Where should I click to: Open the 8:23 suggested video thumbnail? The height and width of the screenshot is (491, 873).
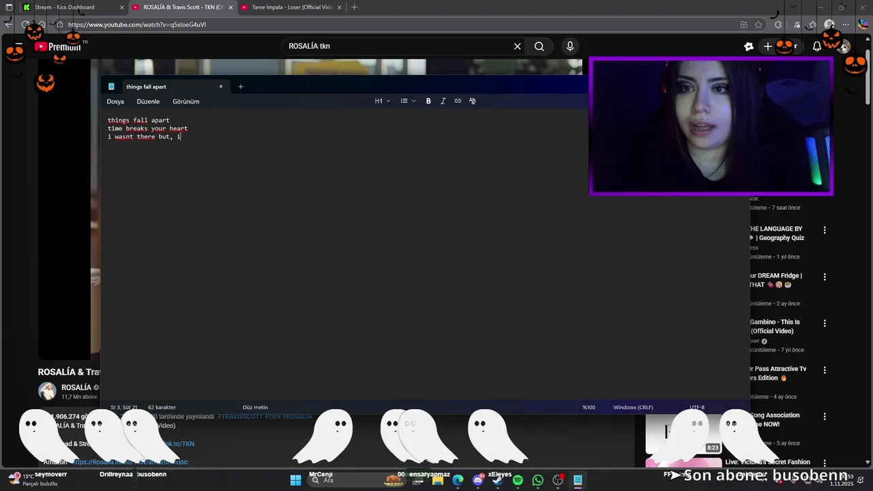click(x=683, y=434)
